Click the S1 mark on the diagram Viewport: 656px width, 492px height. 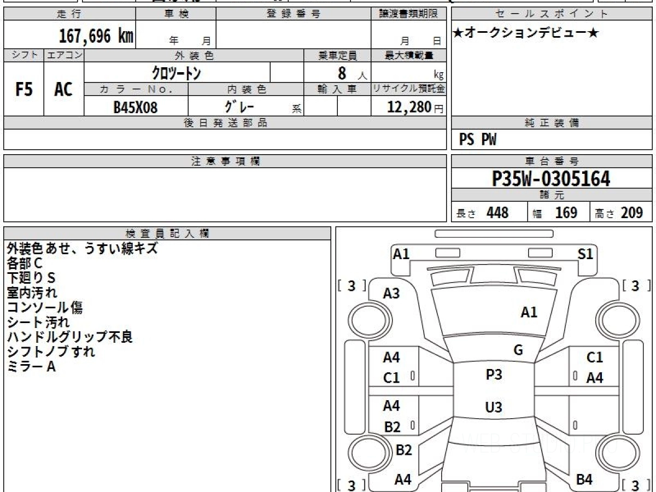[585, 254]
